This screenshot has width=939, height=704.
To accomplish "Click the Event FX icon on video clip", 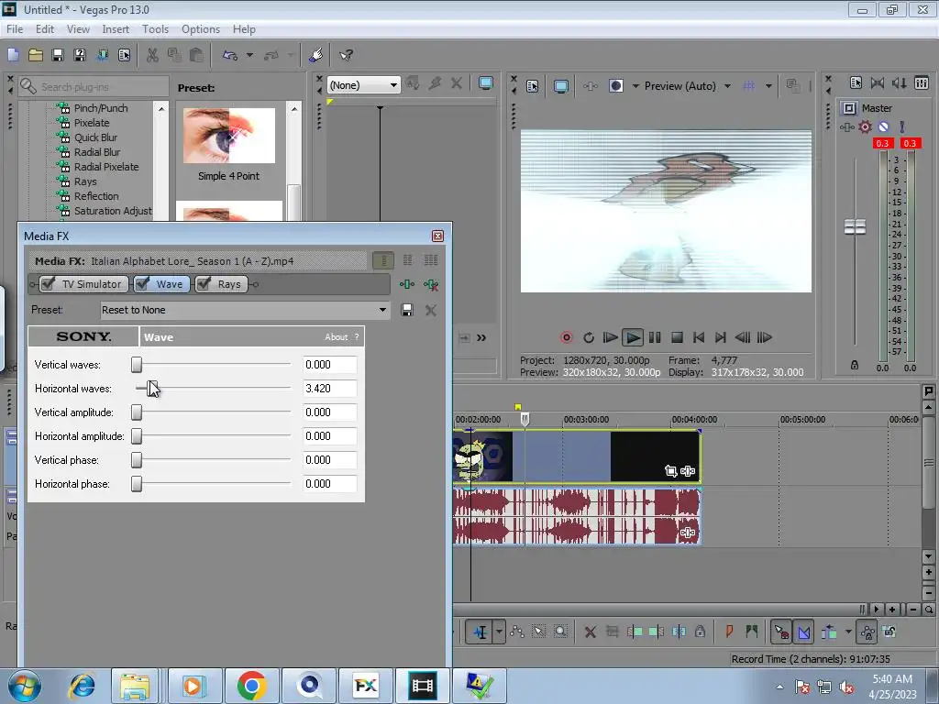I will (x=688, y=471).
